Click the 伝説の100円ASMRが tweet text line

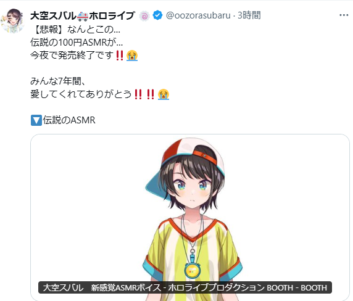[77, 43]
